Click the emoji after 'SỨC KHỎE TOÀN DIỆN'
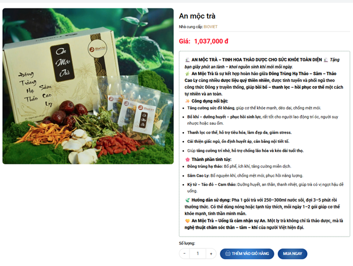This screenshot has height=266, width=353. pos(325,60)
